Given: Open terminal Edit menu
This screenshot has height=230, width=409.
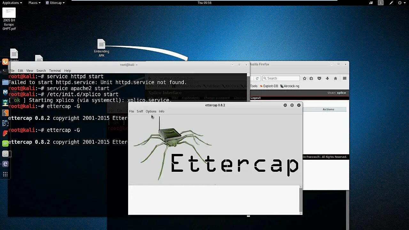Looking at the screenshot, I should [x=20, y=71].
